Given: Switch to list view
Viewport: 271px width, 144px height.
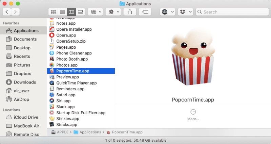Looking at the screenshot, I should tap(62, 12).
